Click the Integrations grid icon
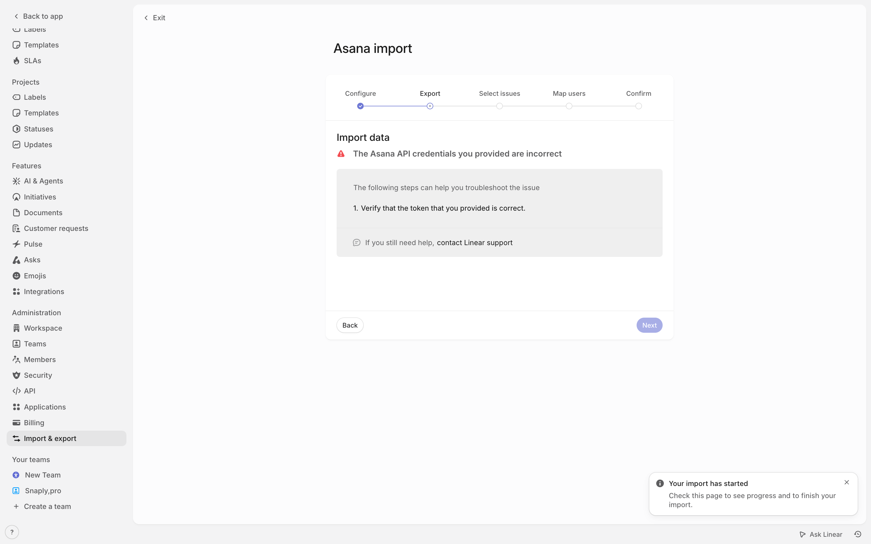The image size is (871, 544). [16, 291]
